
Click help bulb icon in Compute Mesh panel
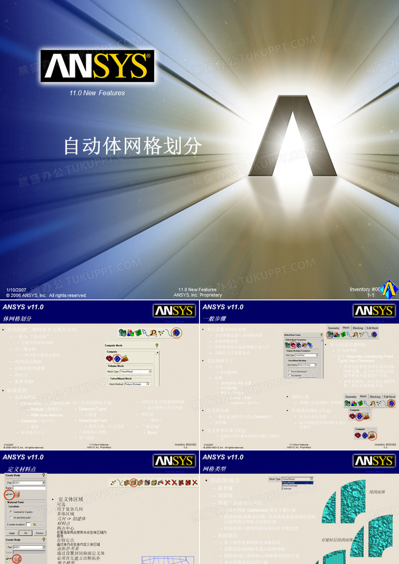157,345
